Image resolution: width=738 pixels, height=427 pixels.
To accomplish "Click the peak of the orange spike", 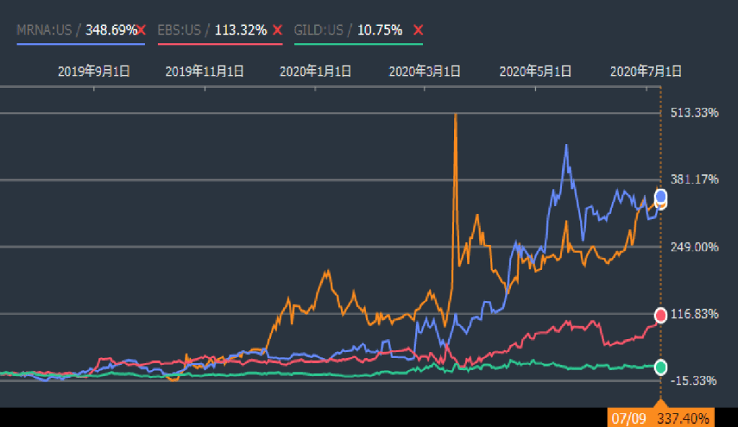I will [x=455, y=114].
